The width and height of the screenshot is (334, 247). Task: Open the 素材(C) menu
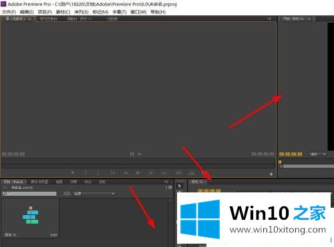coord(63,12)
